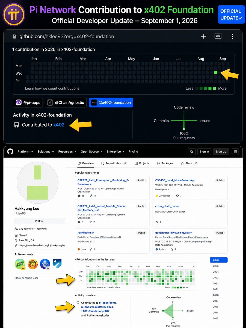The width and height of the screenshot is (246, 328).
Task: Click Block or report user
Action: point(26,278)
